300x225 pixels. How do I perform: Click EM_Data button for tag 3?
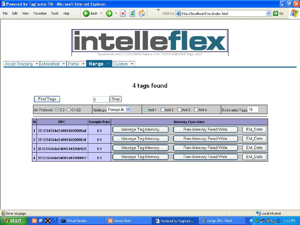[254, 148]
